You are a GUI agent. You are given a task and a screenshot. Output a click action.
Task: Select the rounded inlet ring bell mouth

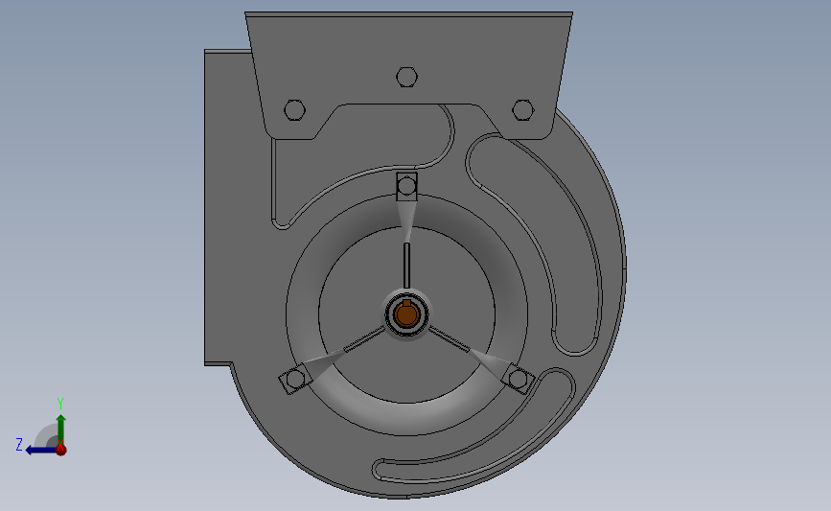point(407,315)
